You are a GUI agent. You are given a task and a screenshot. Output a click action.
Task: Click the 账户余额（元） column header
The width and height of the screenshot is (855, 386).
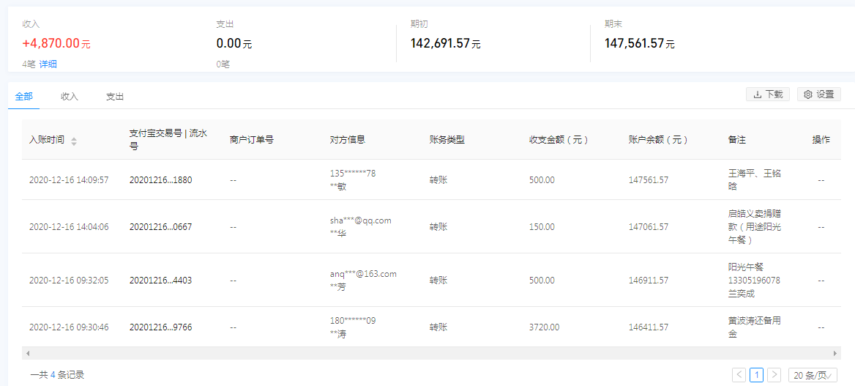tap(658, 140)
